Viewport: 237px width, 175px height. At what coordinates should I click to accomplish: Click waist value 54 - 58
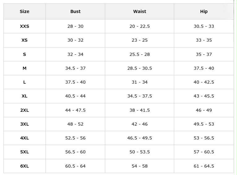click(x=140, y=166)
